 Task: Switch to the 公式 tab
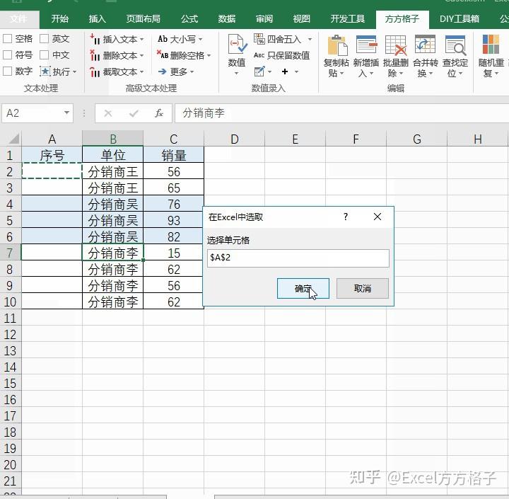click(189, 19)
